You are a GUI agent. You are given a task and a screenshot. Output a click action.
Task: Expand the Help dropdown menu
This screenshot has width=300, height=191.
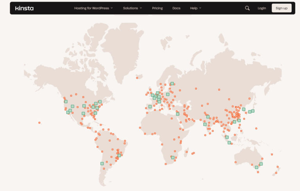click(196, 8)
